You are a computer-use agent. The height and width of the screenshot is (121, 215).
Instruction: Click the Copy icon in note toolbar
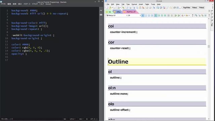click(137, 8)
